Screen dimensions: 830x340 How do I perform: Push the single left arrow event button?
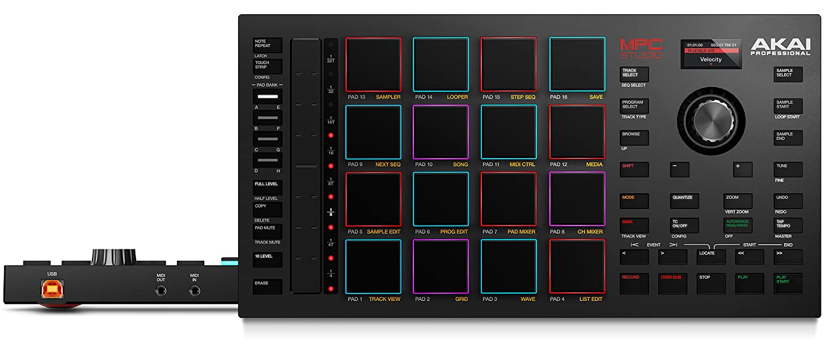(634, 257)
